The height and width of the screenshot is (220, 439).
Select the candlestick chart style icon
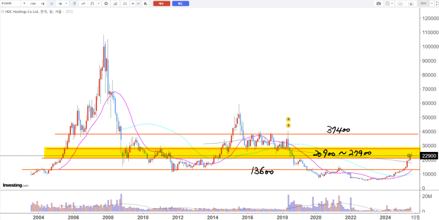click(x=74, y=4)
